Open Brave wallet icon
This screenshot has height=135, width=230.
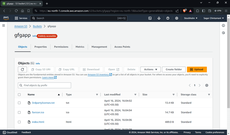click(x=210, y=11)
